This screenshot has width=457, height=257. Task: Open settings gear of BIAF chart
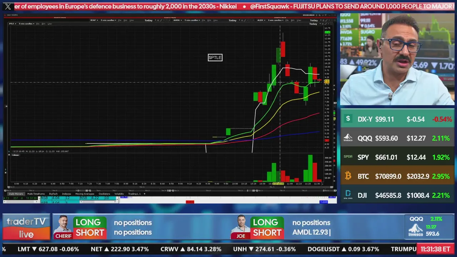[x=158, y=20]
